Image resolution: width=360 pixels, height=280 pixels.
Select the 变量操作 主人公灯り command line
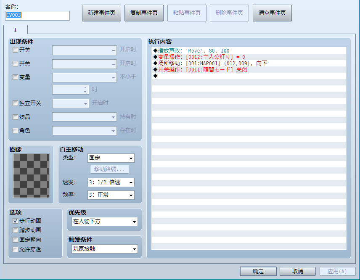coord(249,57)
